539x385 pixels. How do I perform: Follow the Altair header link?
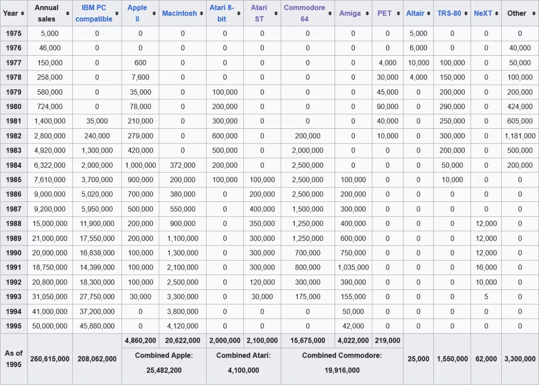415,13
